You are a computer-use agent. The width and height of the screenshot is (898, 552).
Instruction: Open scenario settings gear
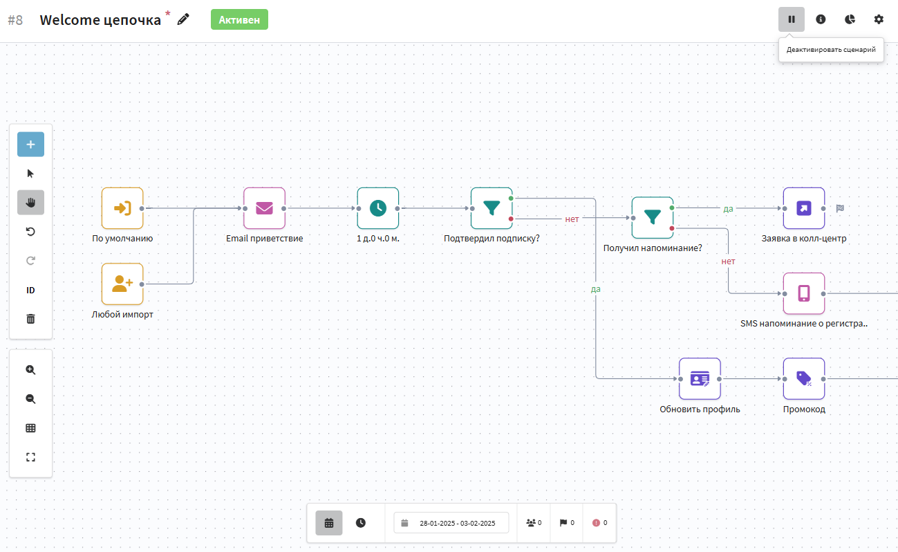coord(879,19)
